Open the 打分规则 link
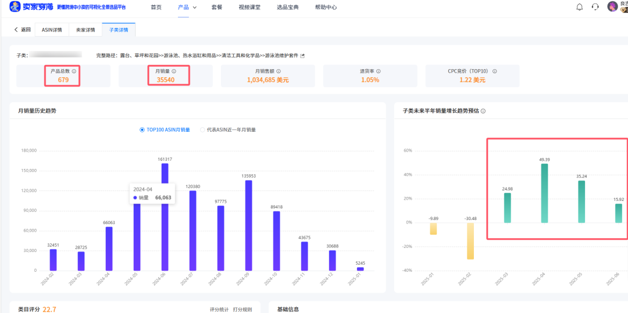The height and width of the screenshot is (313, 628). coord(242,310)
